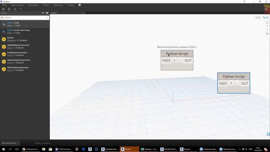
Task: Select FindRegularExpression Clockwork result
Action: 25,54
